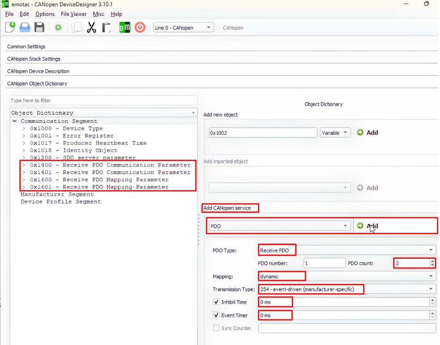Open the PDO service dropdown
Viewport: 440px width, 345px height.
279,226
